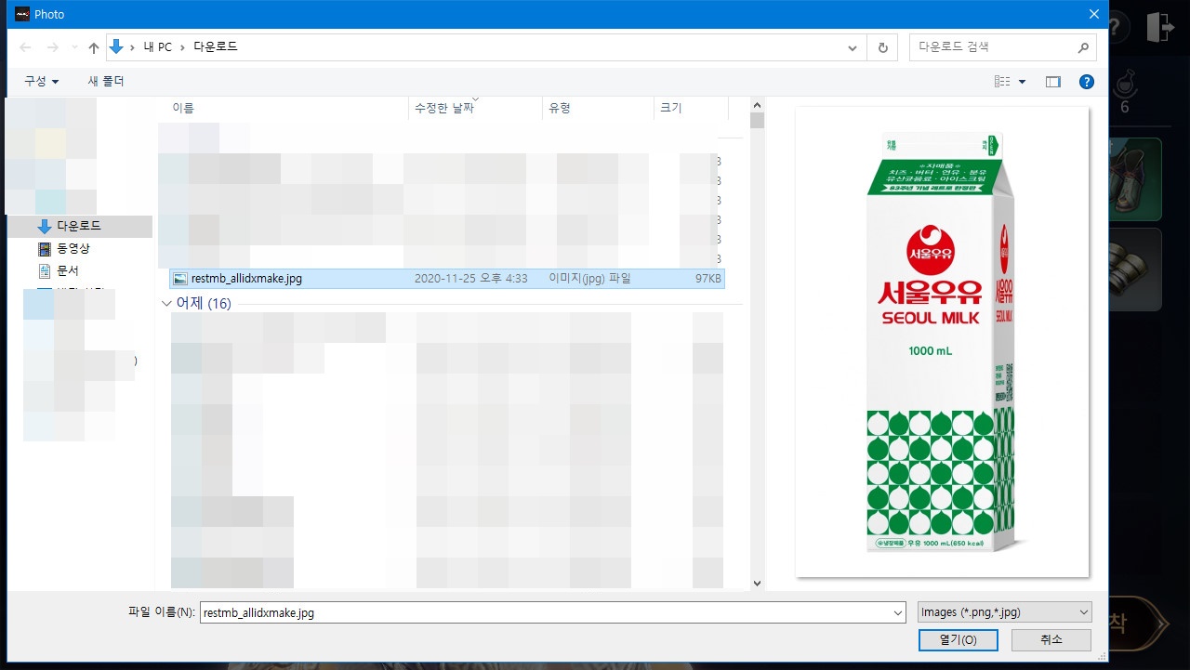Toggle the preview pane icon

1053,82
